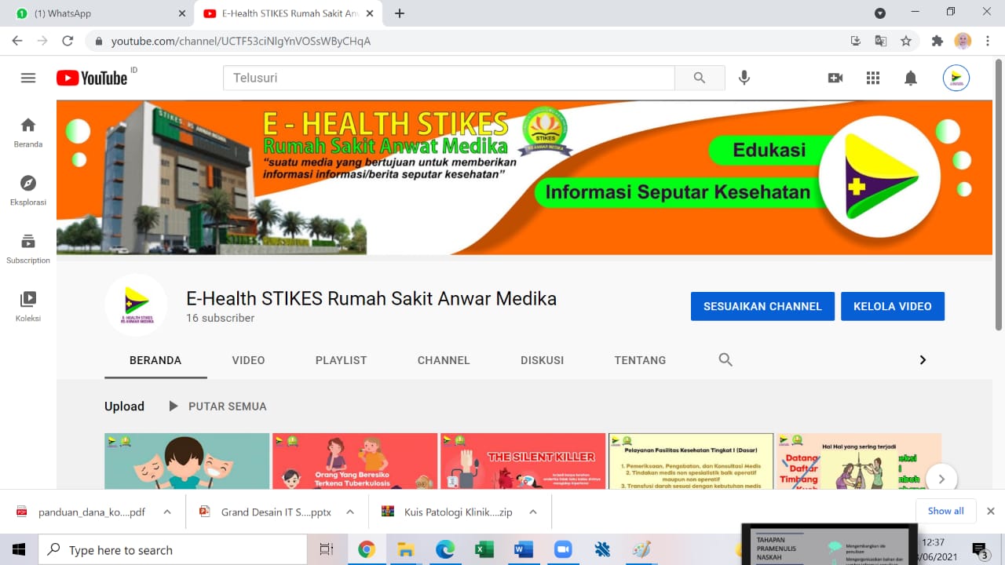The image size is (1005, 565).
Task: Click the Telusuri search field
Action: pyautogui.click(x=449, y=78)
